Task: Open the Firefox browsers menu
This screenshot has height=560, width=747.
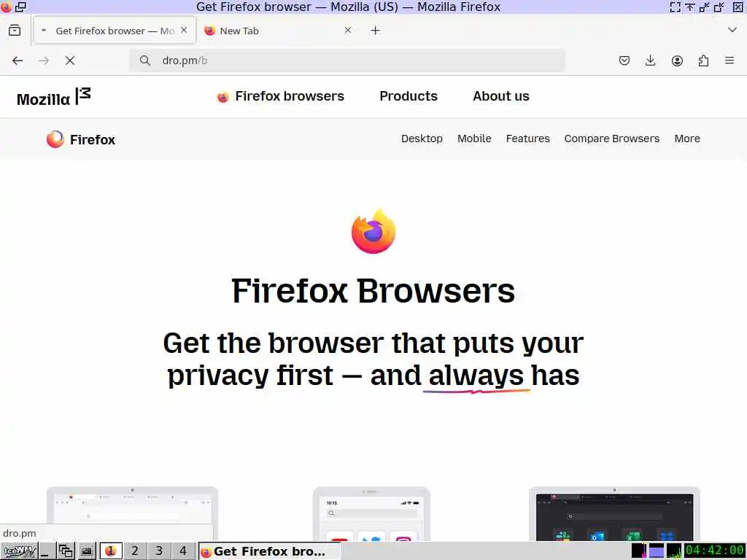Action: point(280,96)
